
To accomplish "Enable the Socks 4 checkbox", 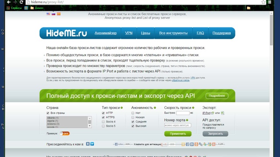I will point(103,122).
